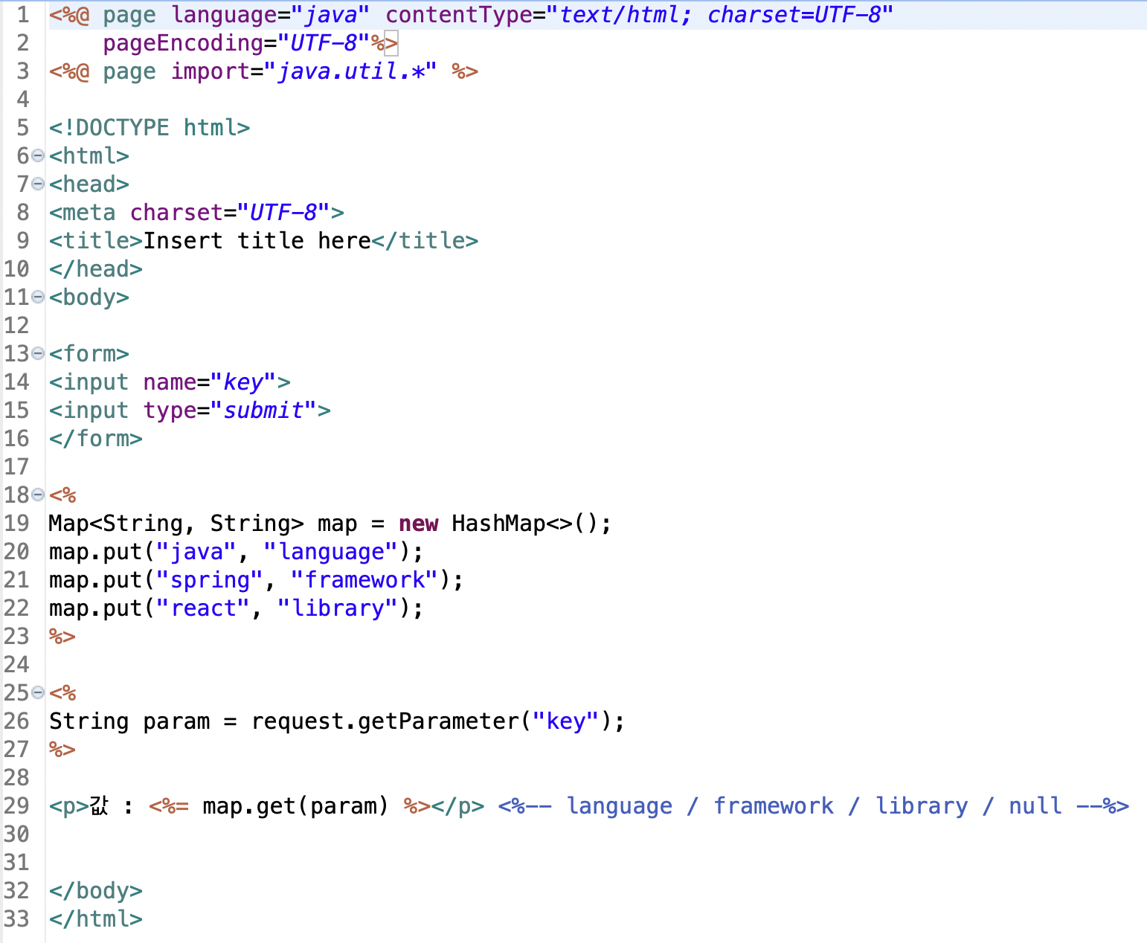Click the closing '</body>' tag
1147x943 pixels.
[96, 891]
